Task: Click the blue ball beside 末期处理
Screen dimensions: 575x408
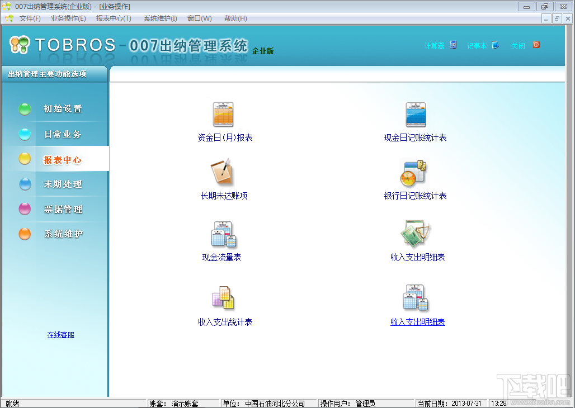Action: pyautogui.click(x=25, y=184)
